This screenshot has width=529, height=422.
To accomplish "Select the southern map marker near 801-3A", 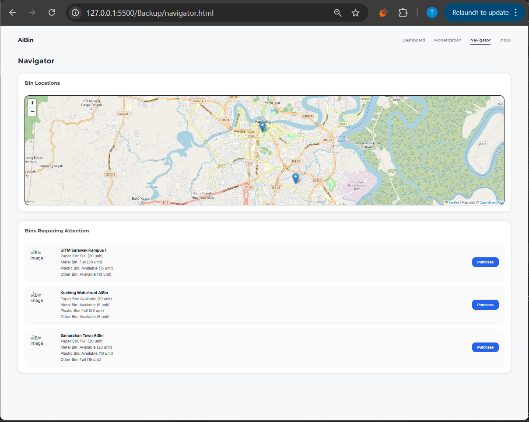I will [295, 178].
